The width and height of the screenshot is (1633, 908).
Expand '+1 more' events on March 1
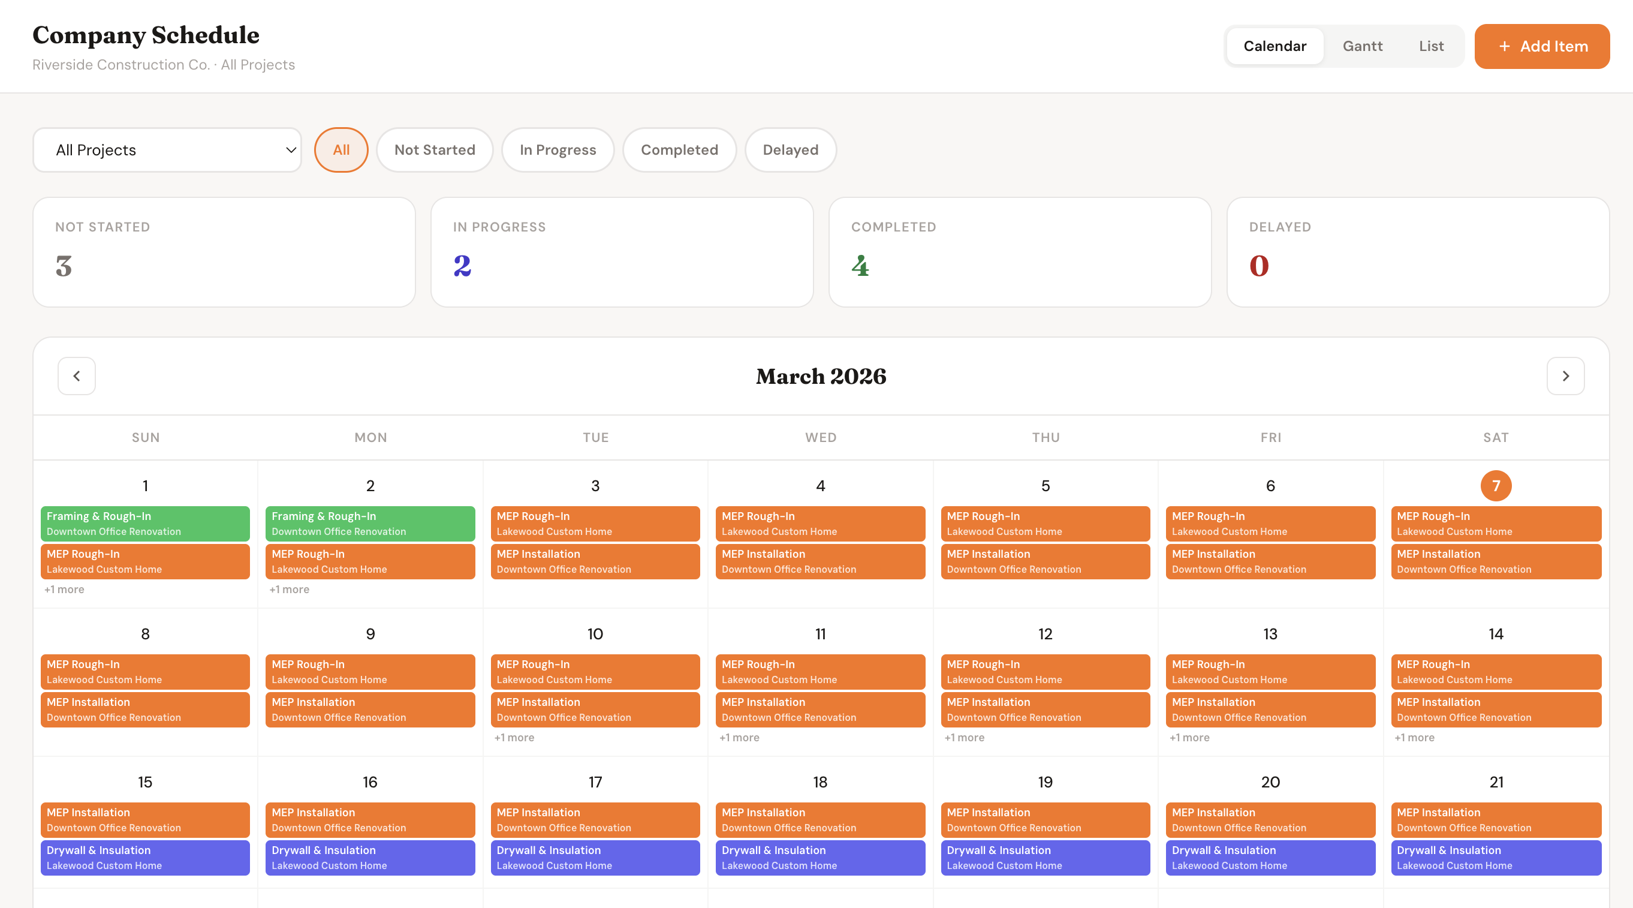point(64,589)
